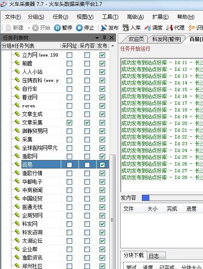The image size is (203, 269).
Task: Close the 任务列表树 panel
Action: click(111, 38)
